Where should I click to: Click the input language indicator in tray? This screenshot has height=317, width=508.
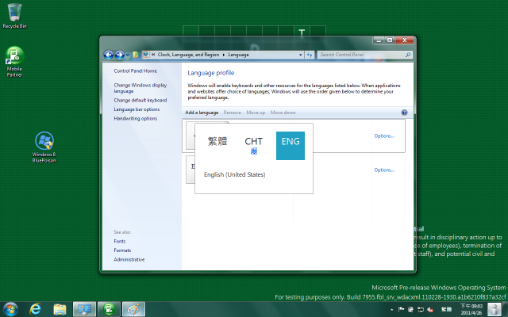446,310
